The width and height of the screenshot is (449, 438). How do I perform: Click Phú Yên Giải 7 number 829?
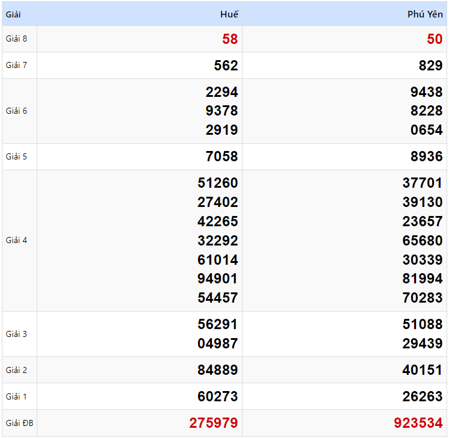431,66
